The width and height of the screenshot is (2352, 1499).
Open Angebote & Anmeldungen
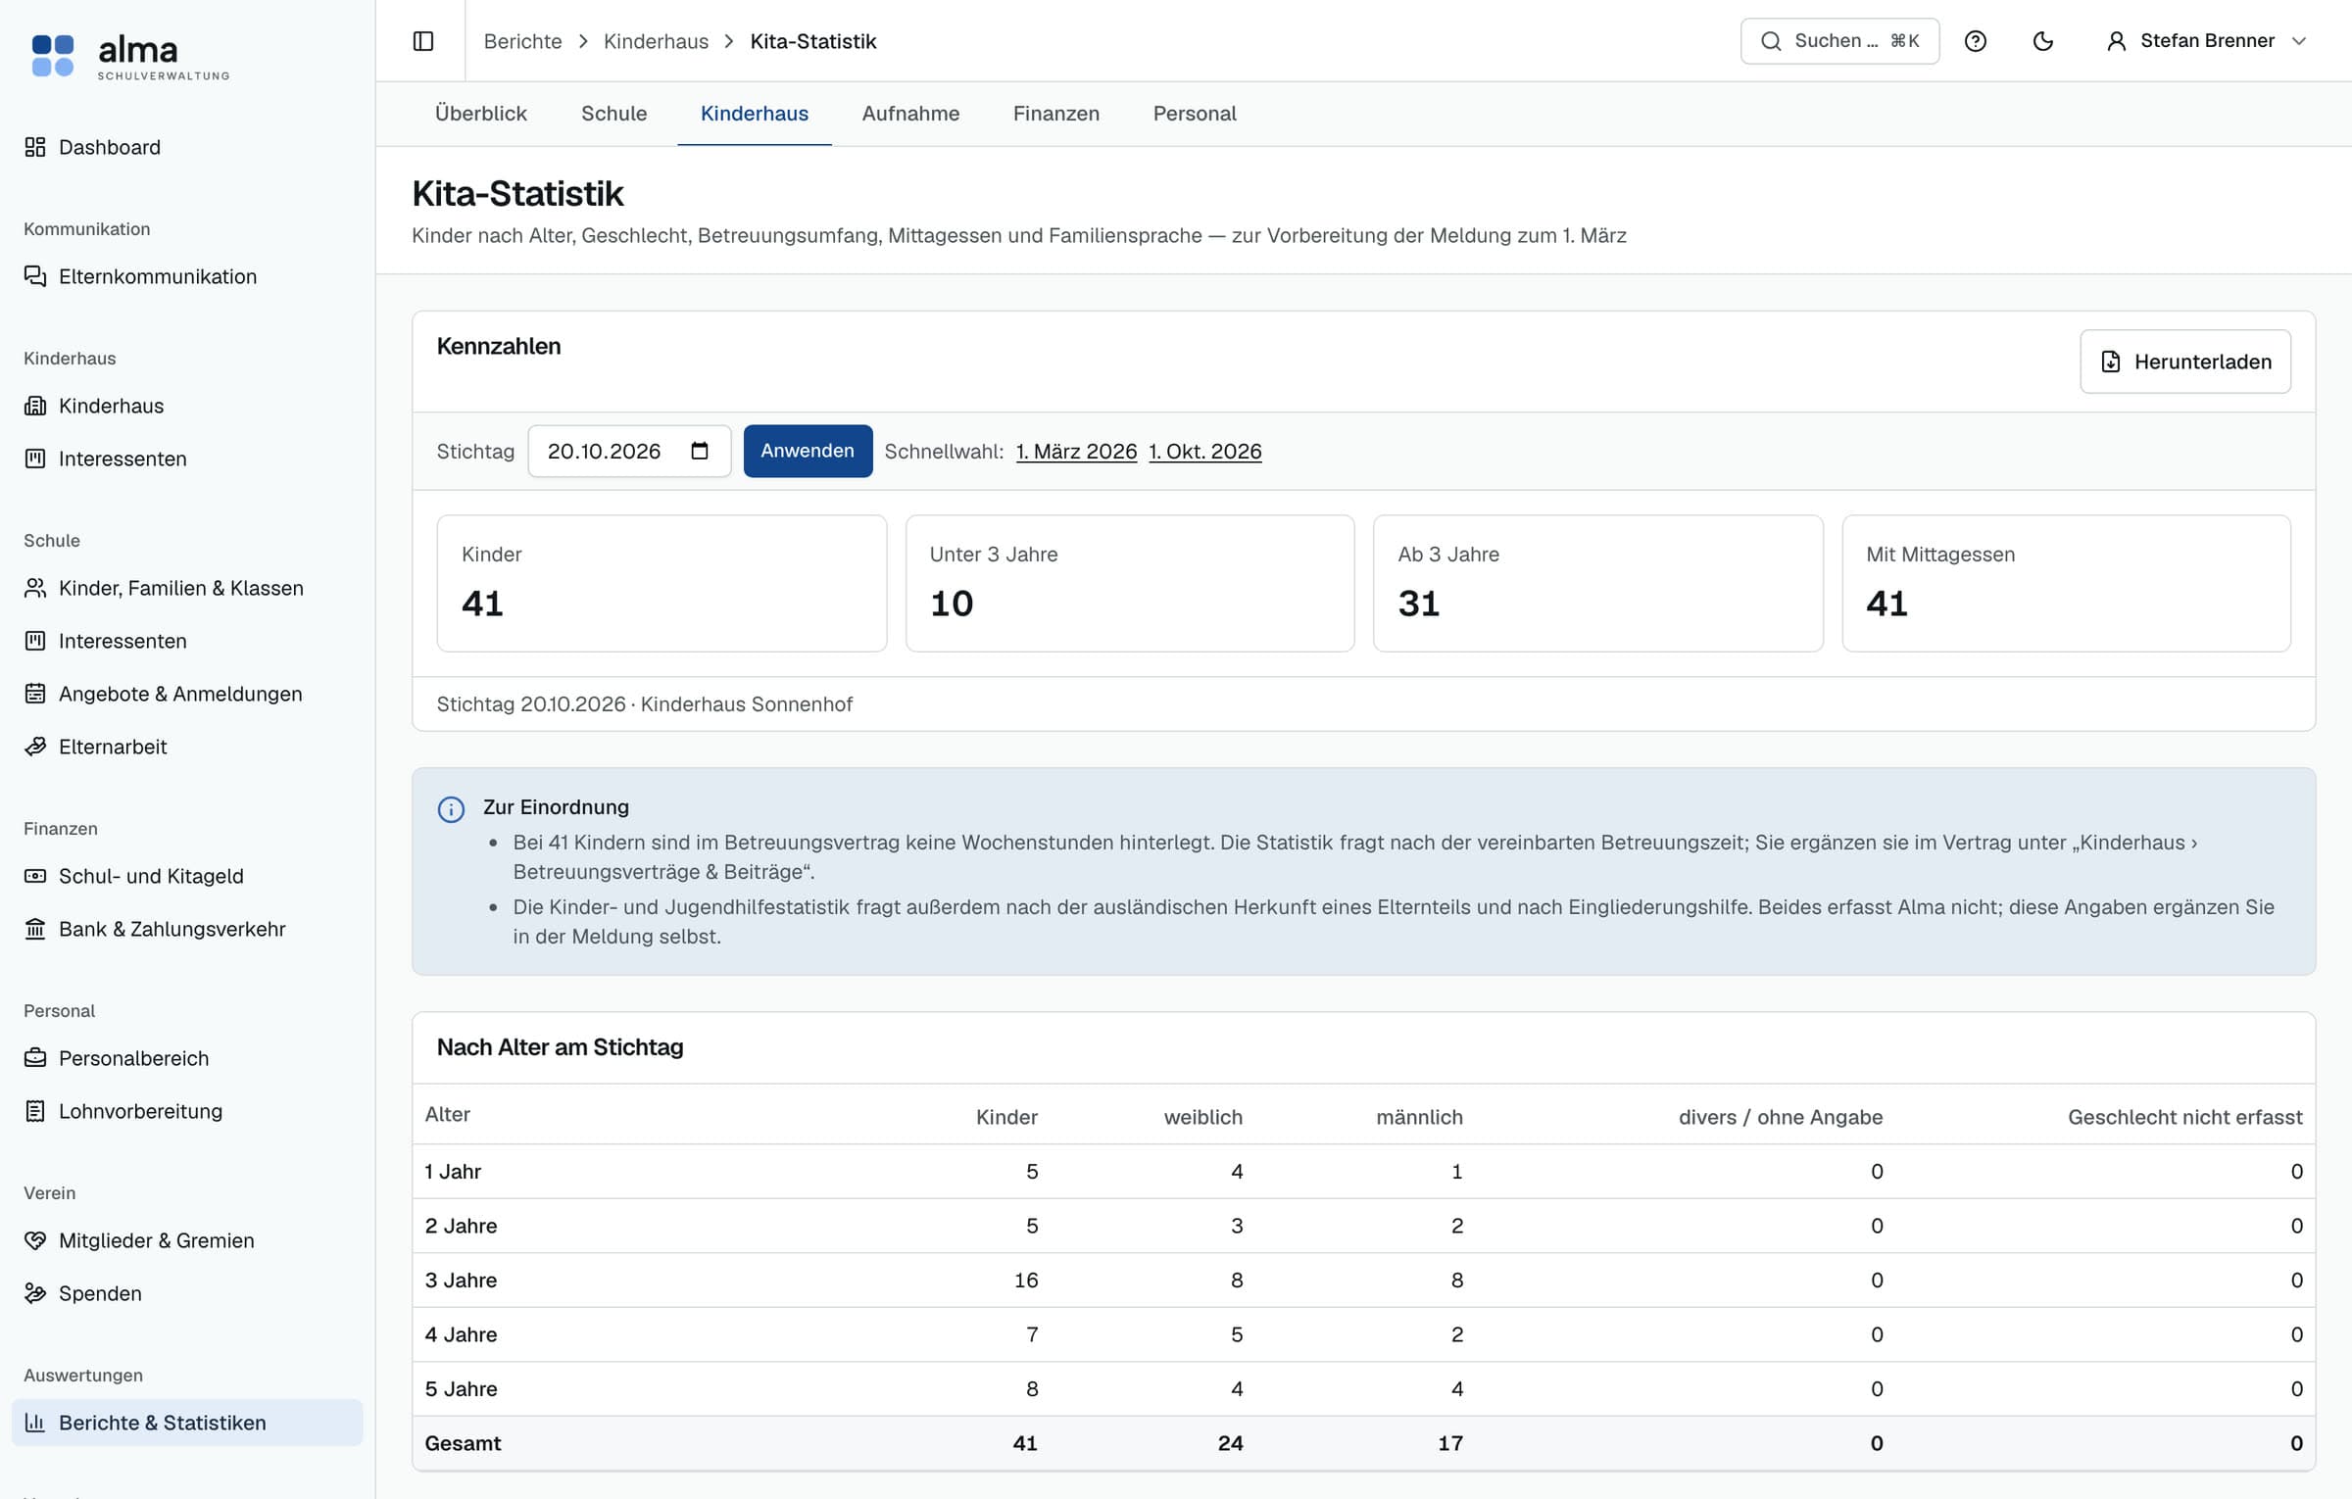click(187, 694)
